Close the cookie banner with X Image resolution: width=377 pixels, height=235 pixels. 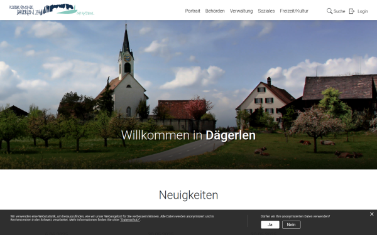click(x=372, y=214)
